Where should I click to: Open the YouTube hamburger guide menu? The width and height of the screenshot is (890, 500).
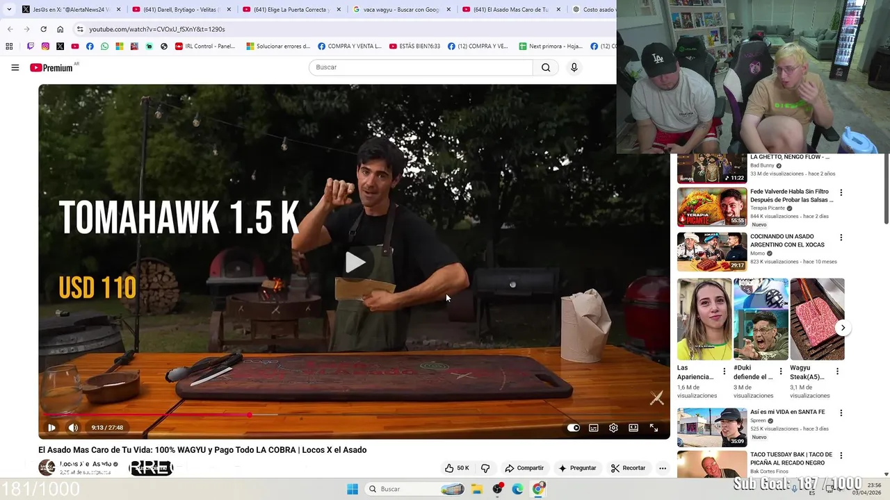pos(15,67)
